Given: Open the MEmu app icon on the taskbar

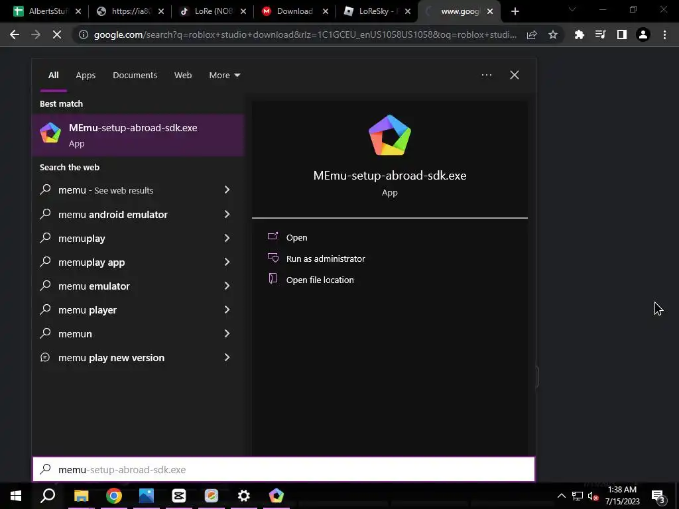Looking at the screenshot, I should tap(277, 496).
